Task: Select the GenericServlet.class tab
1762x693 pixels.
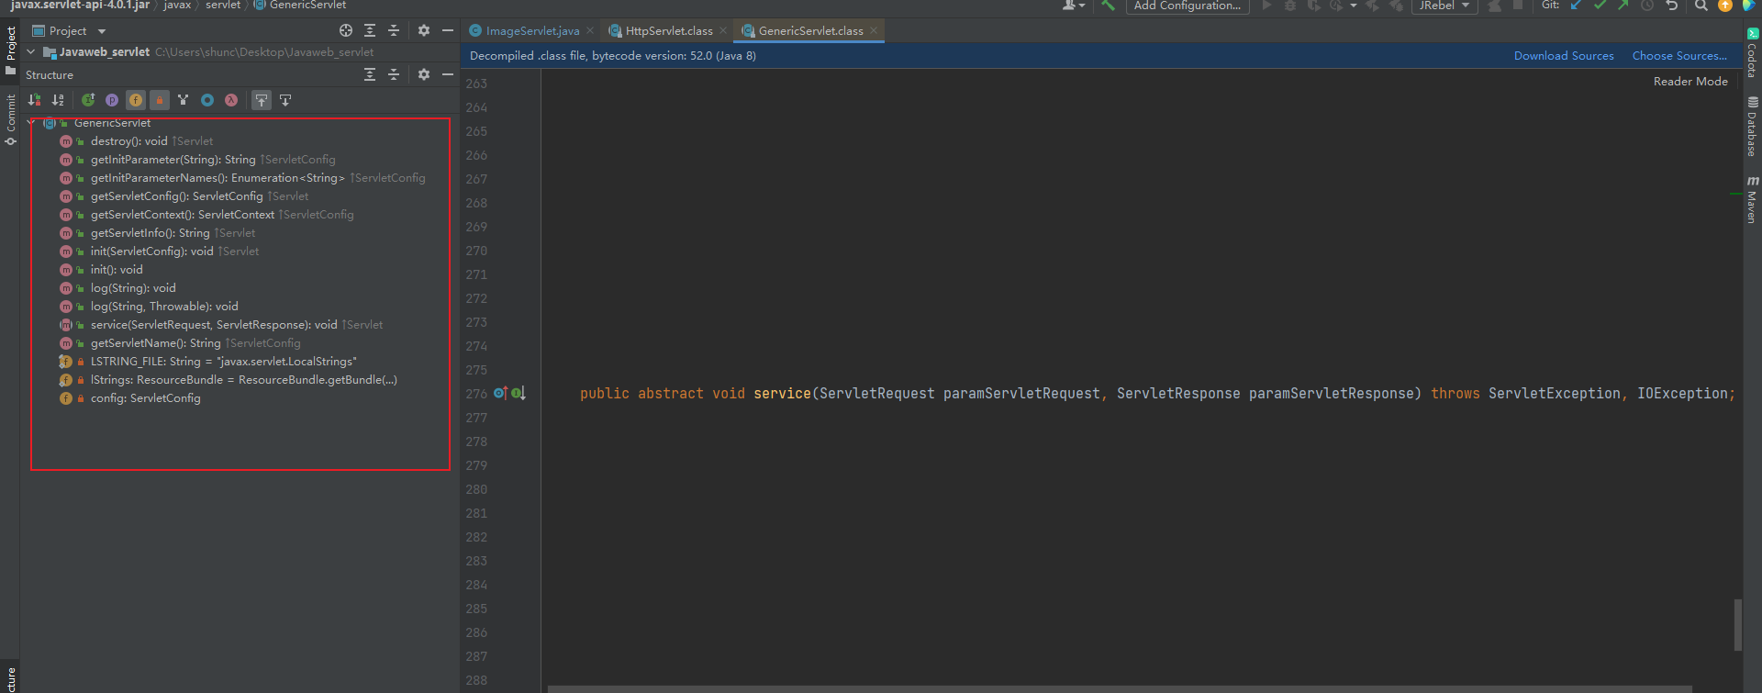Action: (x=810, y=30)
